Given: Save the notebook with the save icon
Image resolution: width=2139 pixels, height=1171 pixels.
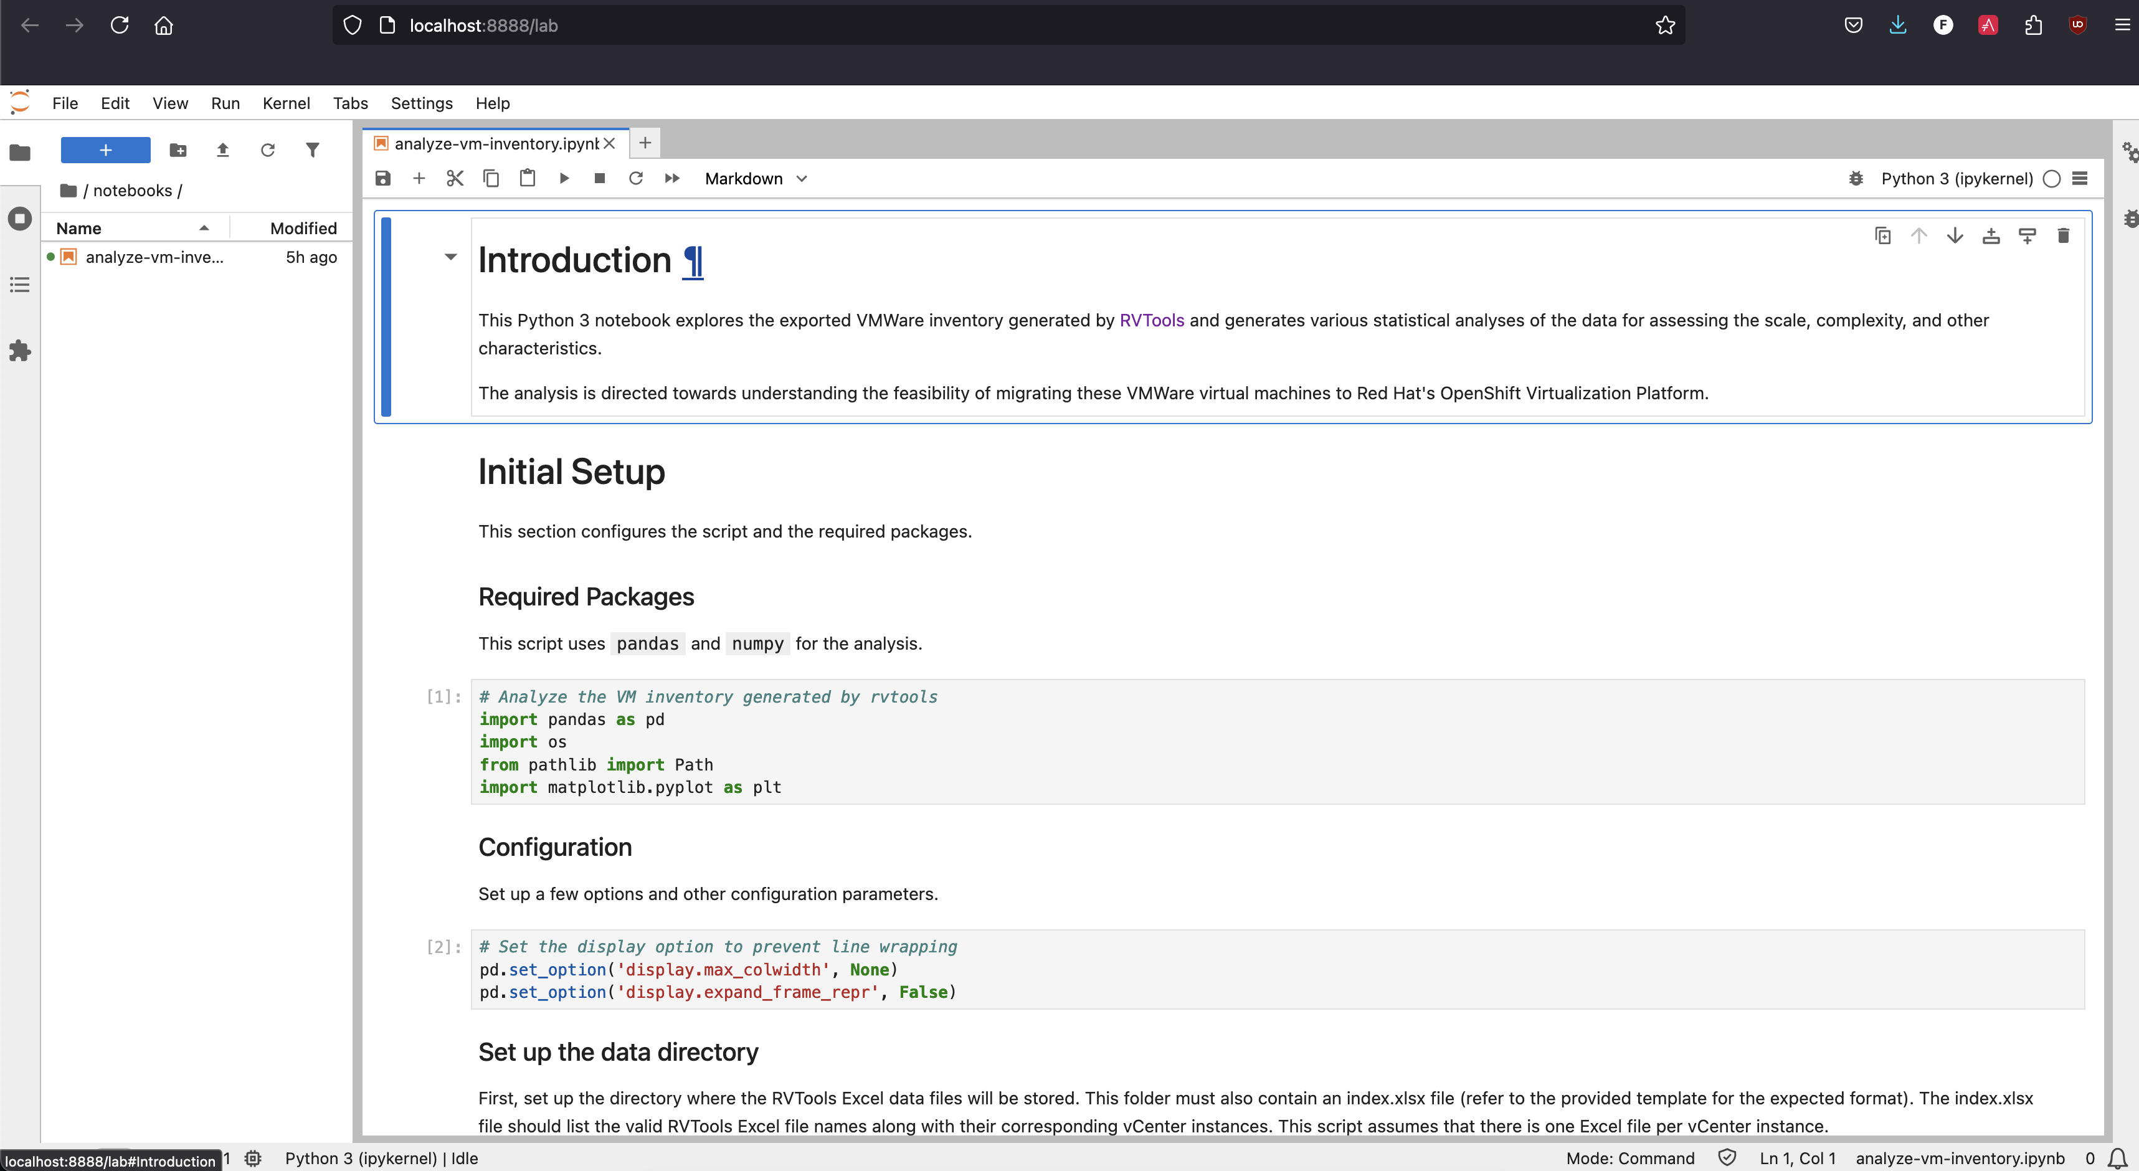Looking at the screenshot, I should (383, 179).
